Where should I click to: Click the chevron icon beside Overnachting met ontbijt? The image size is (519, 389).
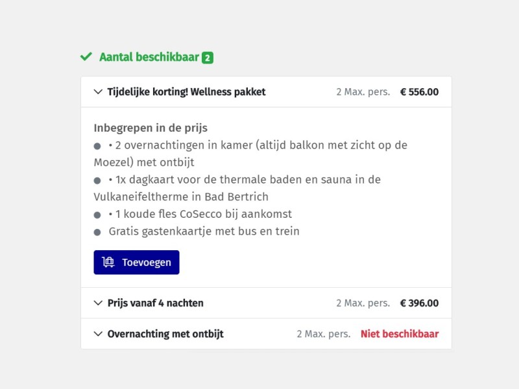98,334
